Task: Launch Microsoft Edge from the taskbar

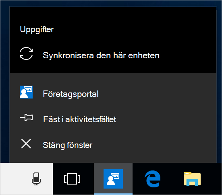Action: point(153,179)
